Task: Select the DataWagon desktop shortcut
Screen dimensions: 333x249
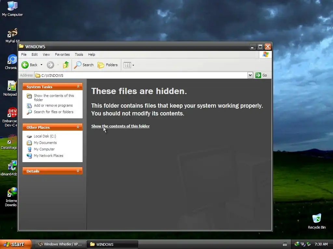Action: click(x=9, y=142)
